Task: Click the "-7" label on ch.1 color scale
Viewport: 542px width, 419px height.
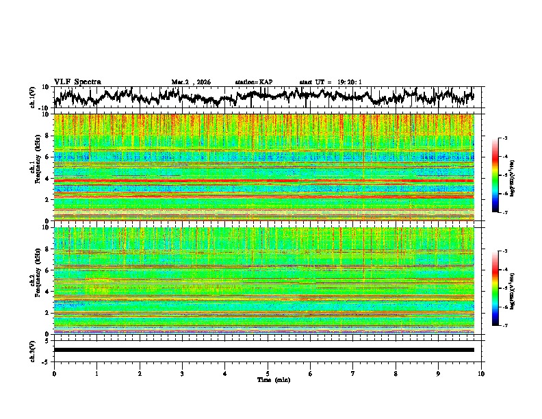Action: pyautogui.click(x=505, y=212)
